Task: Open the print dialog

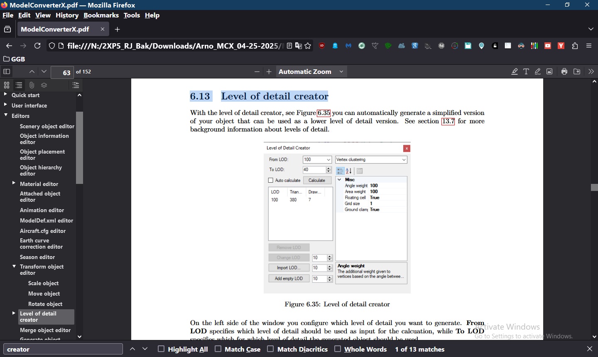Action: click(x=564, y=71)
